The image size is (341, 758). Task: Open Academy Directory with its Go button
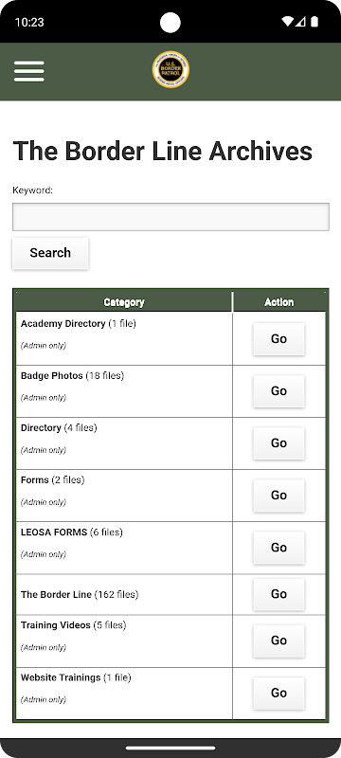pyautogui.click(x=278, y=339)
